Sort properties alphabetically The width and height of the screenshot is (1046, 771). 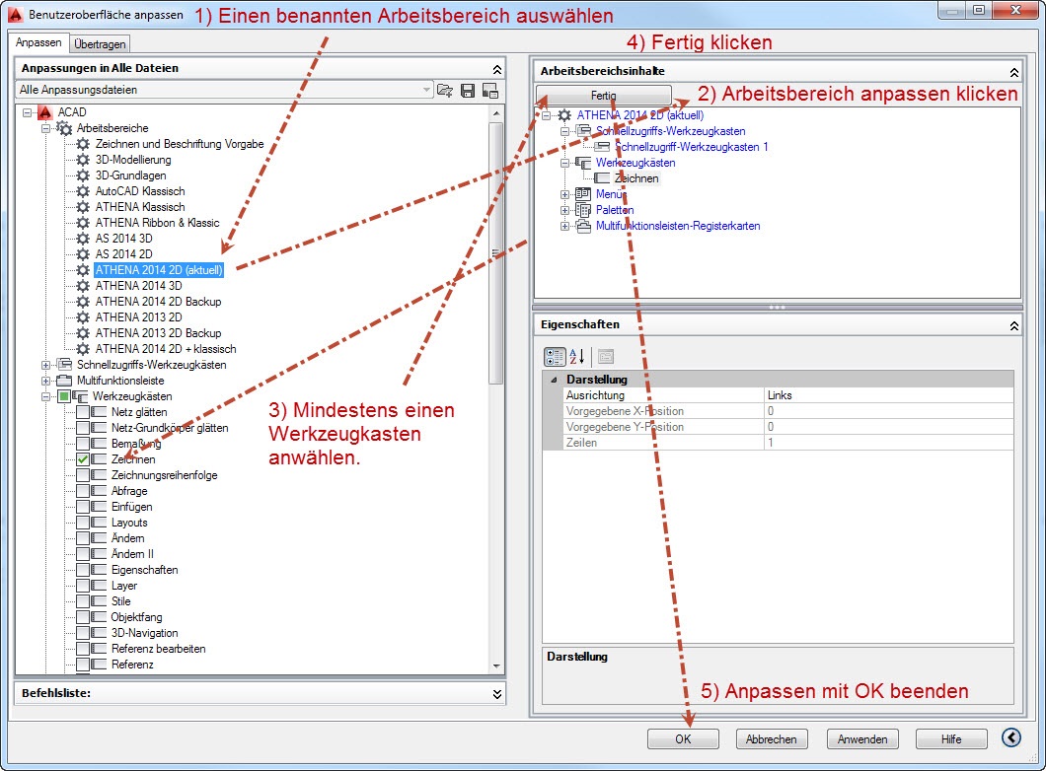pos(578,356)
